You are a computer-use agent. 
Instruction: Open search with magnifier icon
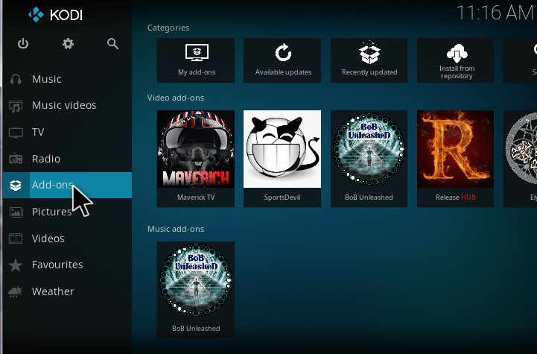[x=112, y=43]
